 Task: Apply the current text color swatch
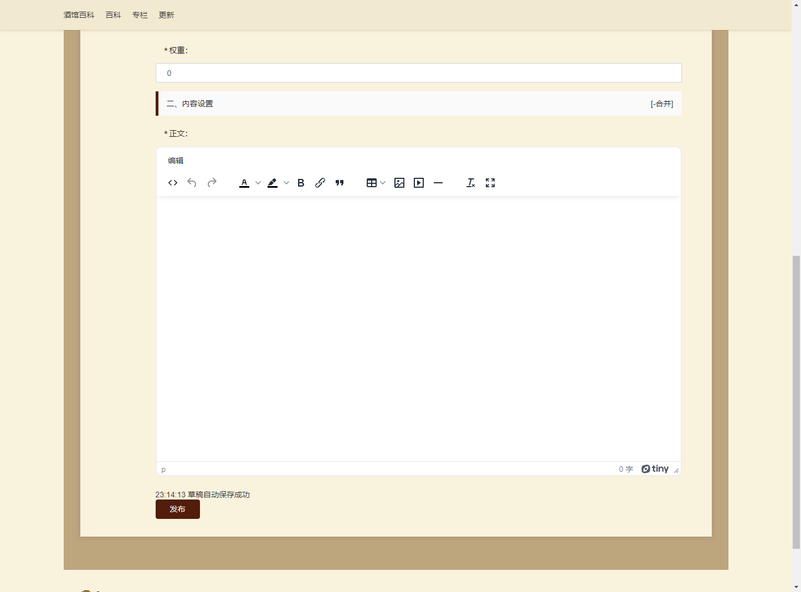click(244, 183)
